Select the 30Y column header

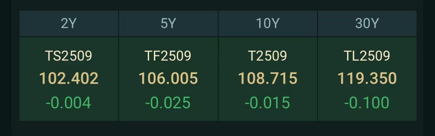[x=367, y=24]
